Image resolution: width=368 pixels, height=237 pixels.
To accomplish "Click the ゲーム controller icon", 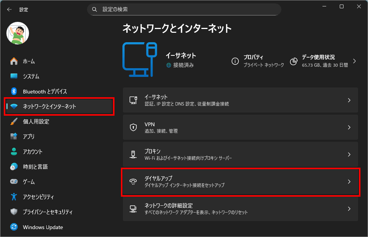I will coord(14,182).
